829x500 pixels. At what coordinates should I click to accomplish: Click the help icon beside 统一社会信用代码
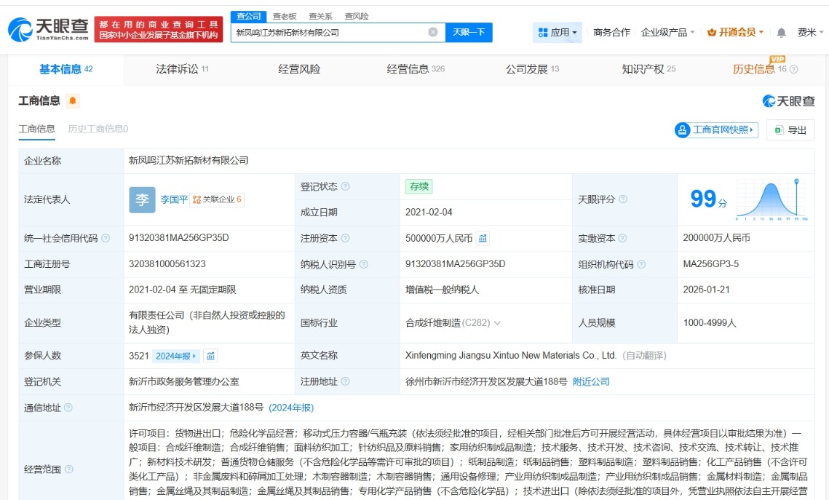106,238
